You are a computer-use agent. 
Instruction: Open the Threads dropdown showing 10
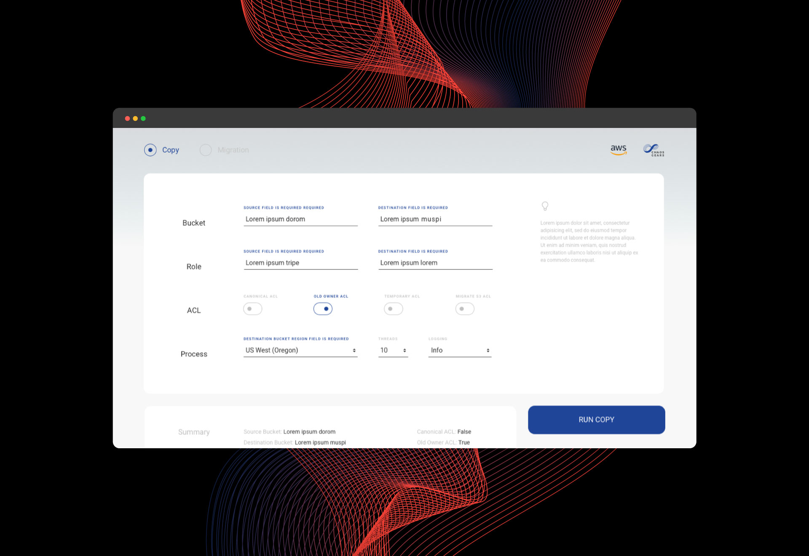pyautogui.click(x=392, y=350)
